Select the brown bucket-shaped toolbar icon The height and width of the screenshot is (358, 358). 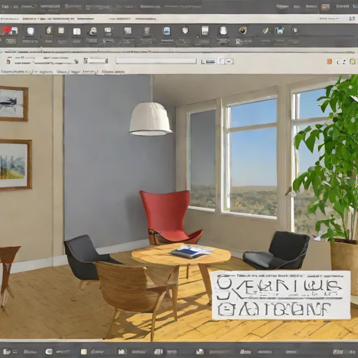[147, 31]
